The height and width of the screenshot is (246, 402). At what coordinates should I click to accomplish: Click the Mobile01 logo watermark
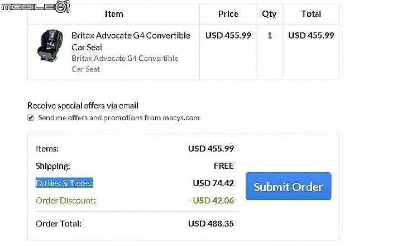(x=35, y=6)
